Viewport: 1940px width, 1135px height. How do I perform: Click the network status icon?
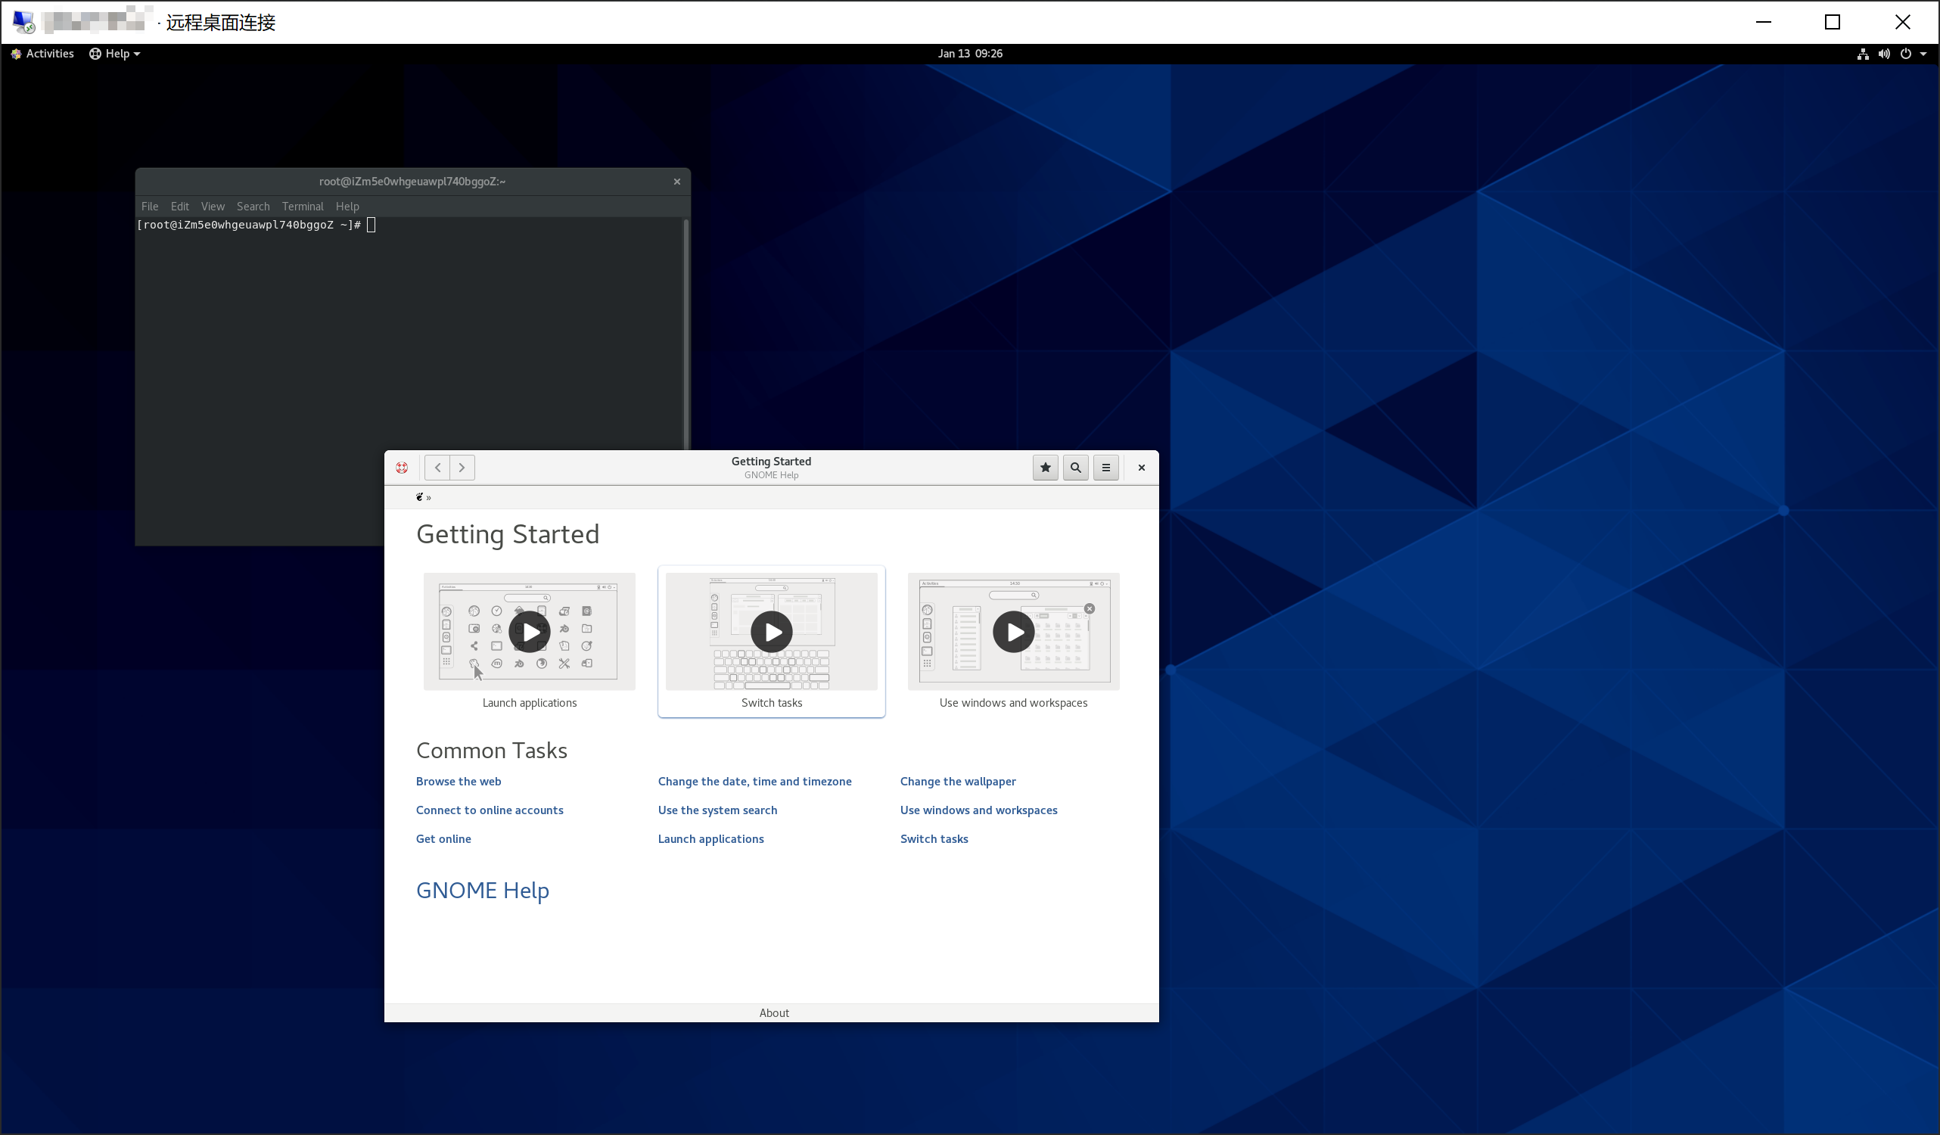coord(1863,54)
